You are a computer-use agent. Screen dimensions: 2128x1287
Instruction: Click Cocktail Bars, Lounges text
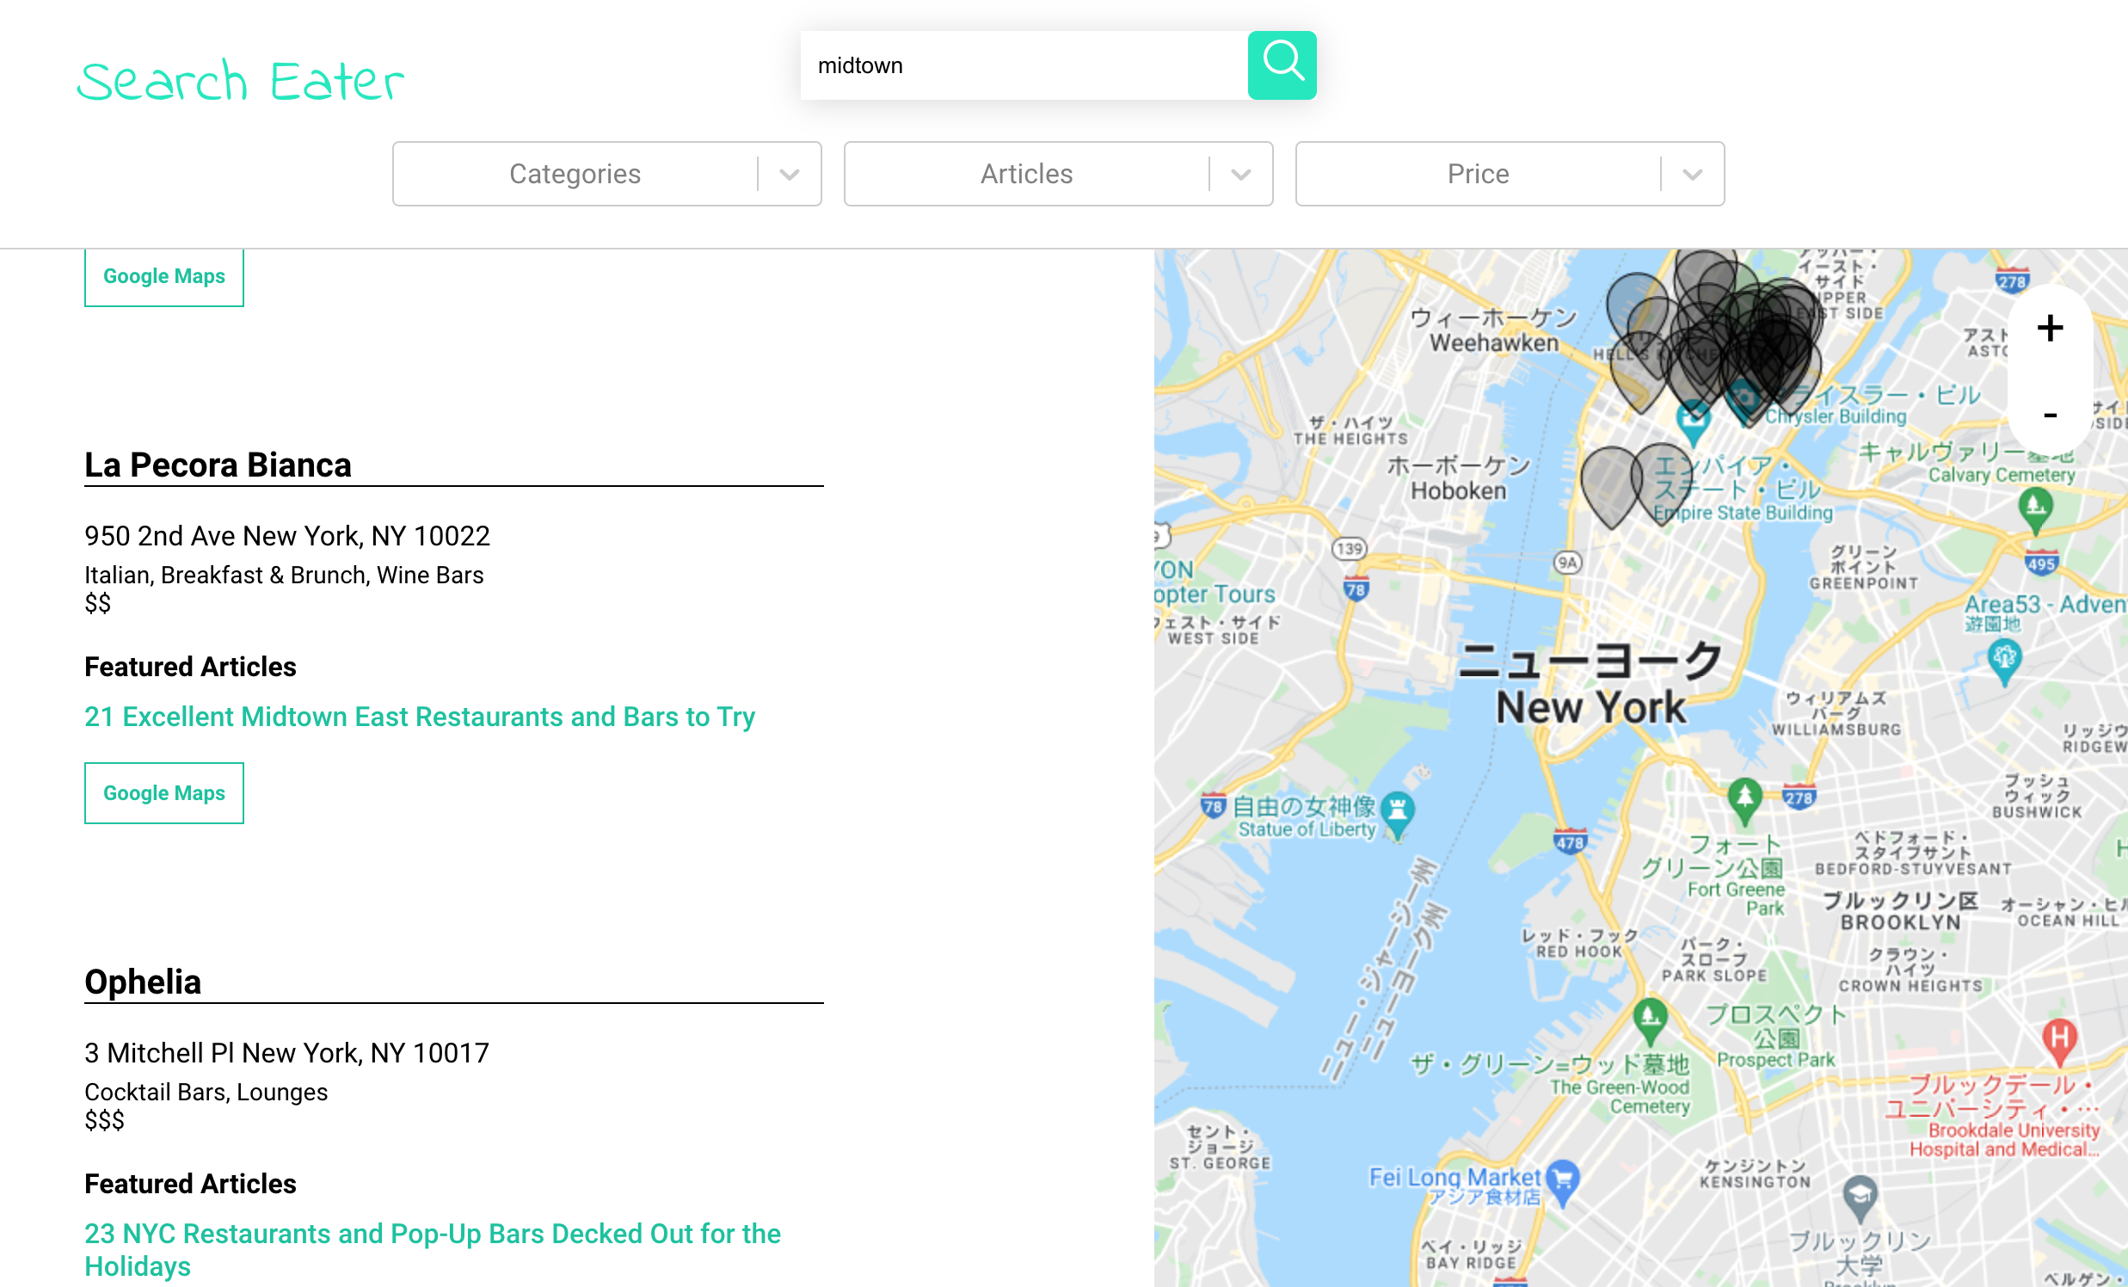pos(206,1092)
